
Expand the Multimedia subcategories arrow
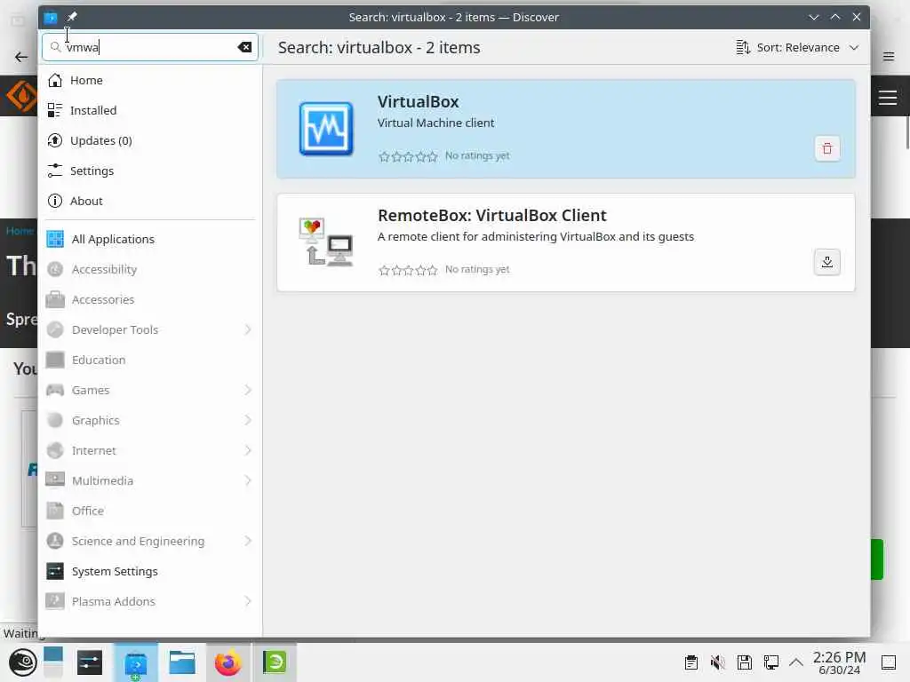pyautogui.click(x=248, y=480)
